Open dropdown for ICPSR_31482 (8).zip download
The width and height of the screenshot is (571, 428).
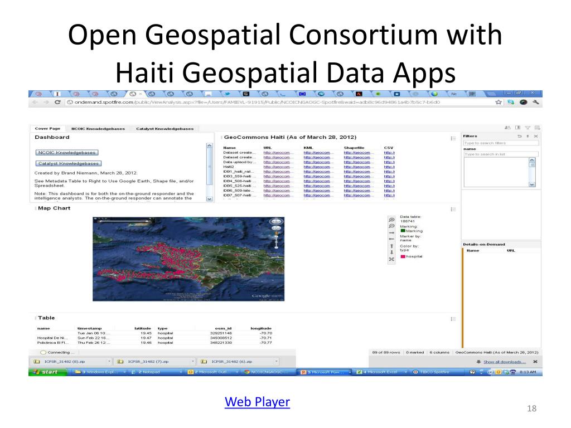109,361
